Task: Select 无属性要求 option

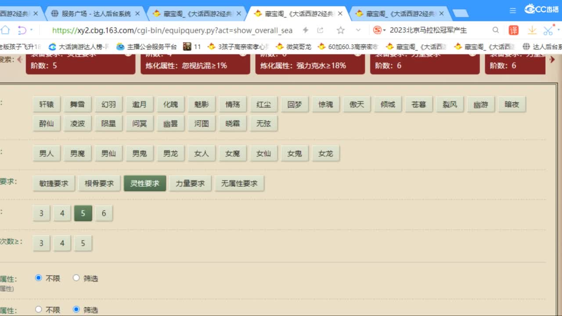Action: point(239,183)
